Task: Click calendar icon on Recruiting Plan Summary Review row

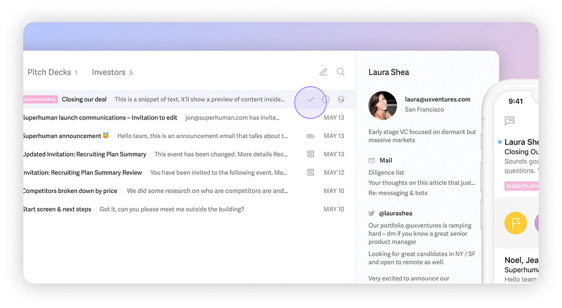Action: coord(311,172)
